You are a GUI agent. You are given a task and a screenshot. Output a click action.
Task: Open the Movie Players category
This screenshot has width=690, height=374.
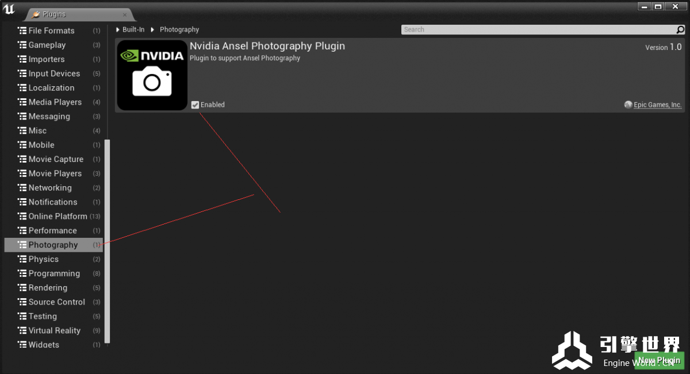point(53,173)
